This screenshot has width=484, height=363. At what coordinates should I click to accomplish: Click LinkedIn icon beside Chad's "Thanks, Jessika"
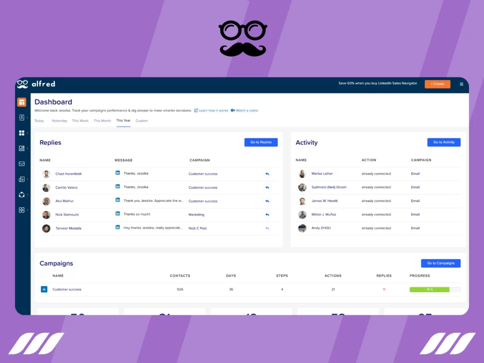[118, 173]
